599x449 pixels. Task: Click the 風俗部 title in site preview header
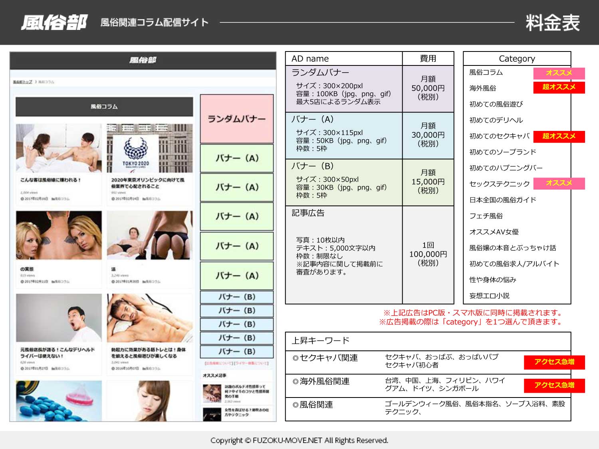(143, 60)
